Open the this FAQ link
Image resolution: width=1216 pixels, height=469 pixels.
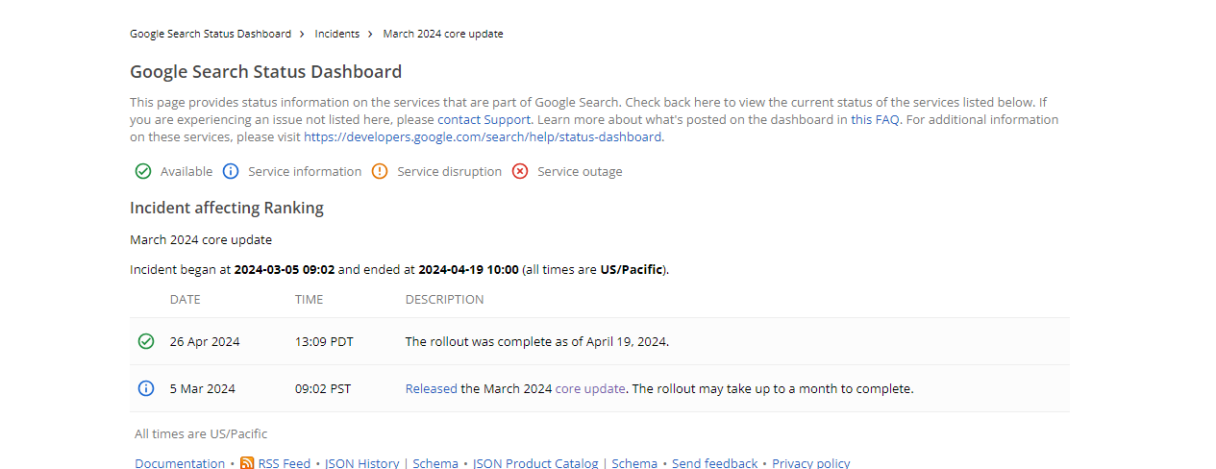tap(875, 119)
